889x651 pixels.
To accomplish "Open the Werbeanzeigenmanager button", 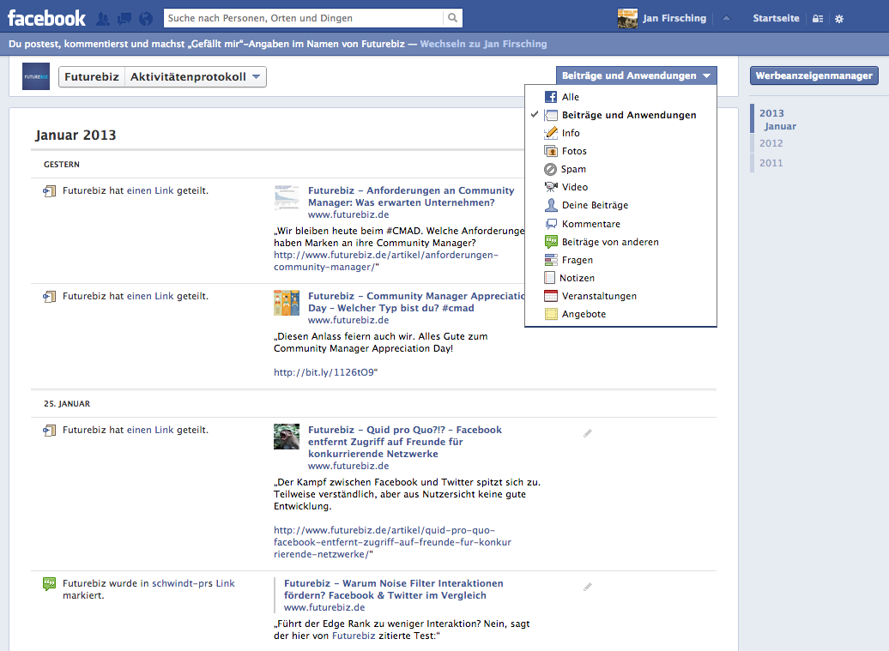I will 813,75.
